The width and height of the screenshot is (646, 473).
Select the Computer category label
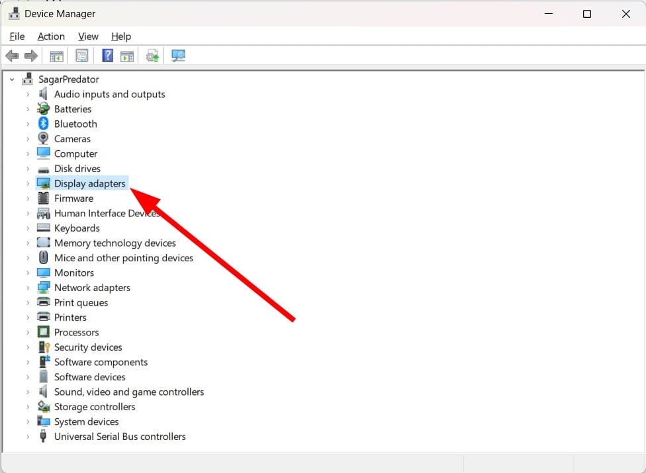point(76,153)
